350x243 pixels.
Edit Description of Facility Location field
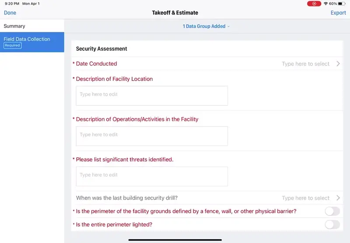pyautogui.click(x=152, y=96)
